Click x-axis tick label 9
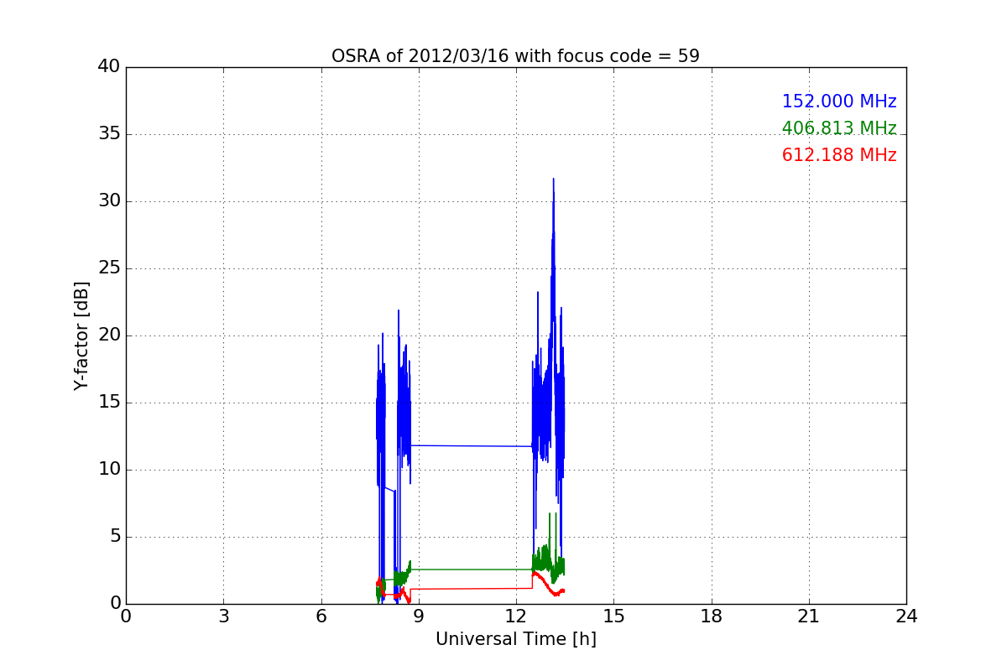Image resolution: width=1007 pixels, height=671 pixels. tap(419, 616)
